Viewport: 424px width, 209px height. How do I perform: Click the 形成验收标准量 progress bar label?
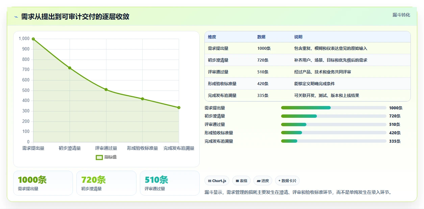pos(219,133)
